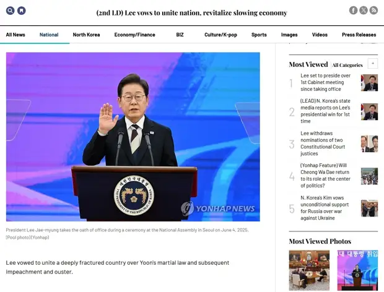This screenshot has width=384, height=292.
Task: Expand Most Viewed with plus button
Action: [372, 64]
